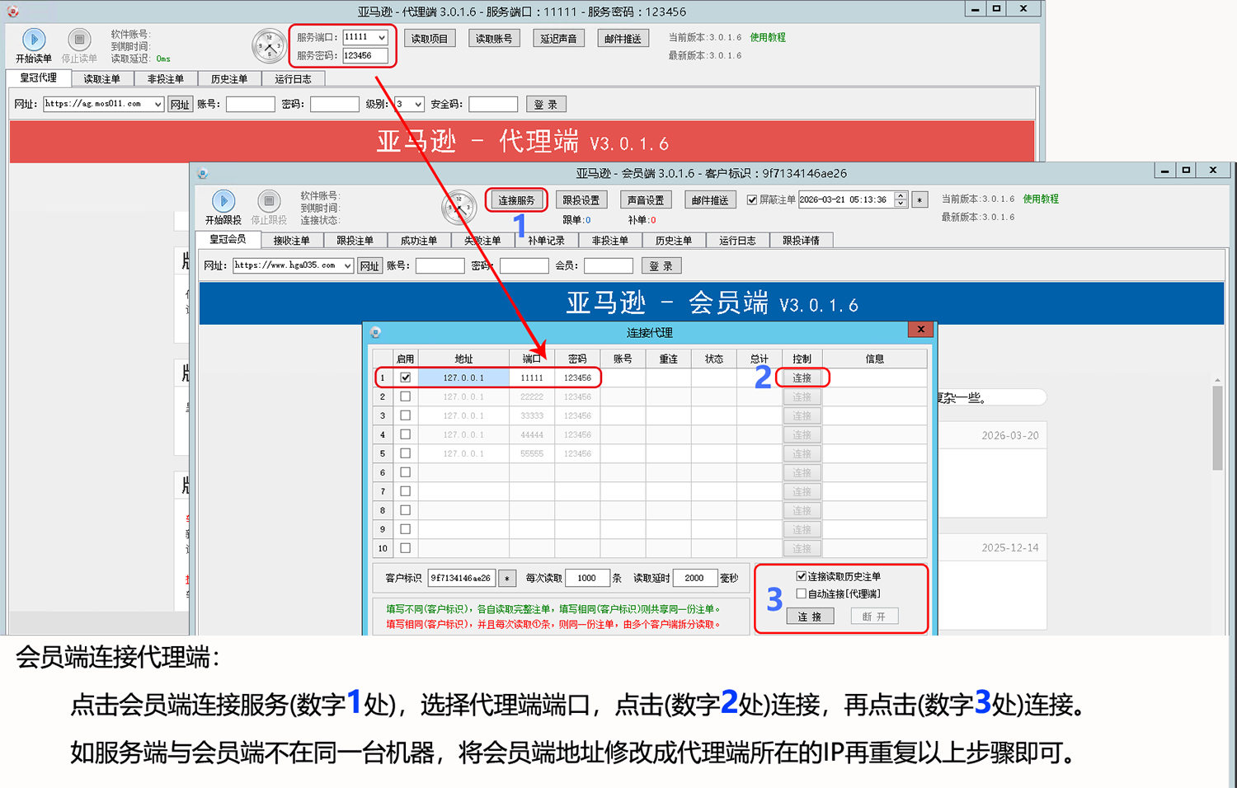Click the 停止跟投 stop icon in member window
The height and width of the screenshot is (788, 1237).
(269, 201)
